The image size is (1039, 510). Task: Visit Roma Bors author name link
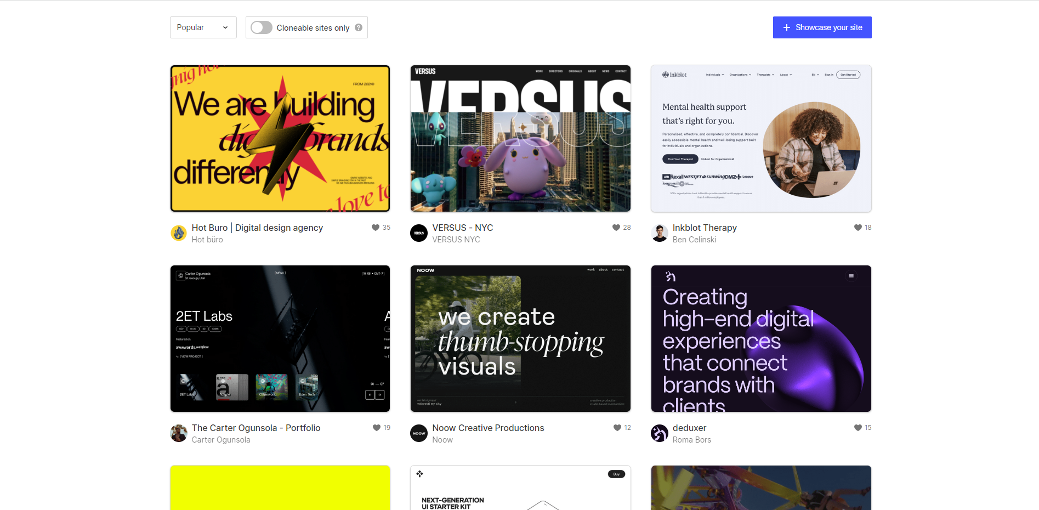(691, 440)
